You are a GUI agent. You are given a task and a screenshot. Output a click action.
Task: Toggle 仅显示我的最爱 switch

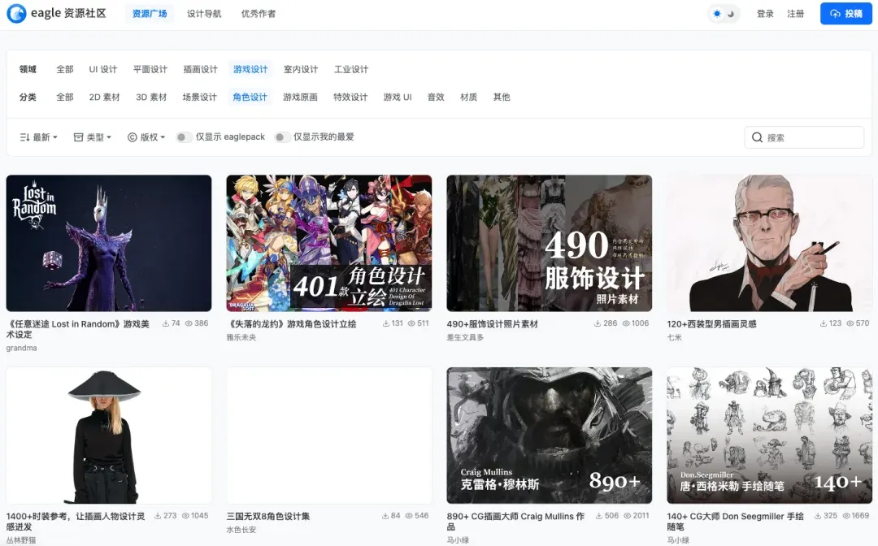282,137
